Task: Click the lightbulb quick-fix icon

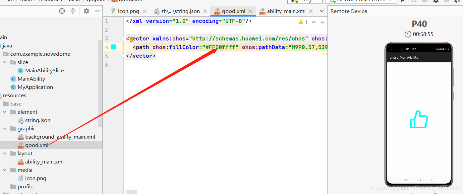Action: tap(132, 39)
